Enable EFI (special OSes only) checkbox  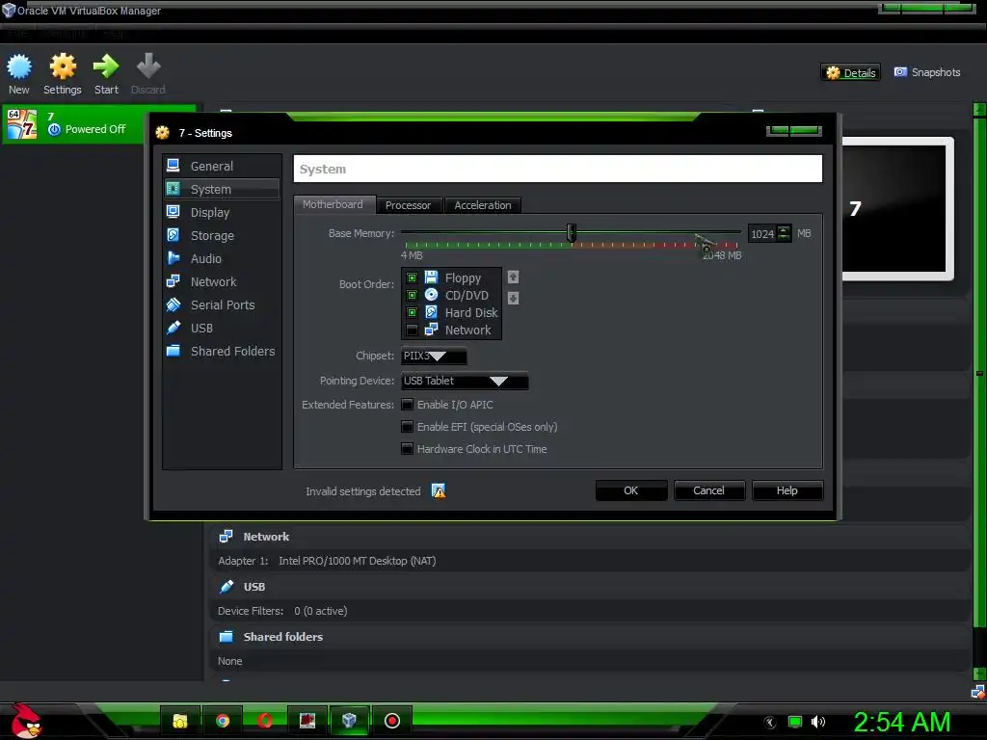(x=408, y=427)
